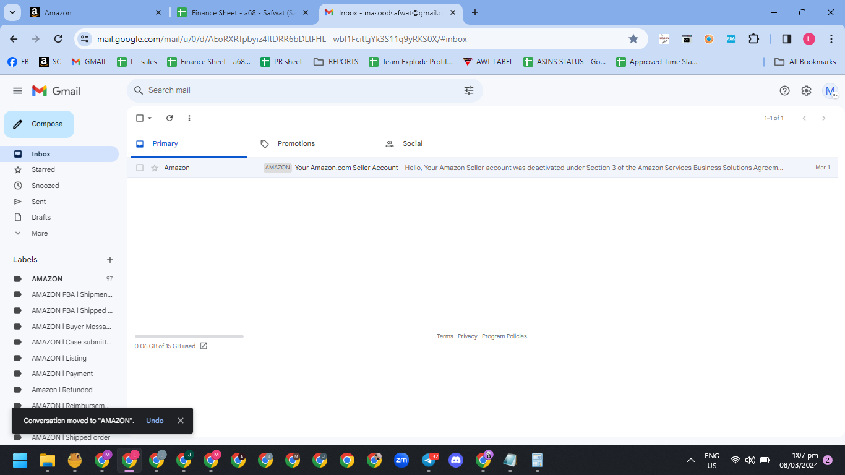Open Windows Start menu
Image resolution: width=845 pixels, height=475 pixels.
(20, 460)
